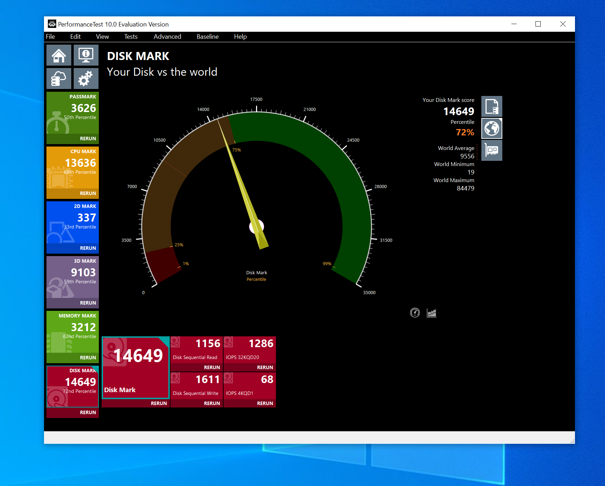This screenshot has width=605, height=486.
Task: Select the 3D Mark 9103 tile
Action: [73, 277]
